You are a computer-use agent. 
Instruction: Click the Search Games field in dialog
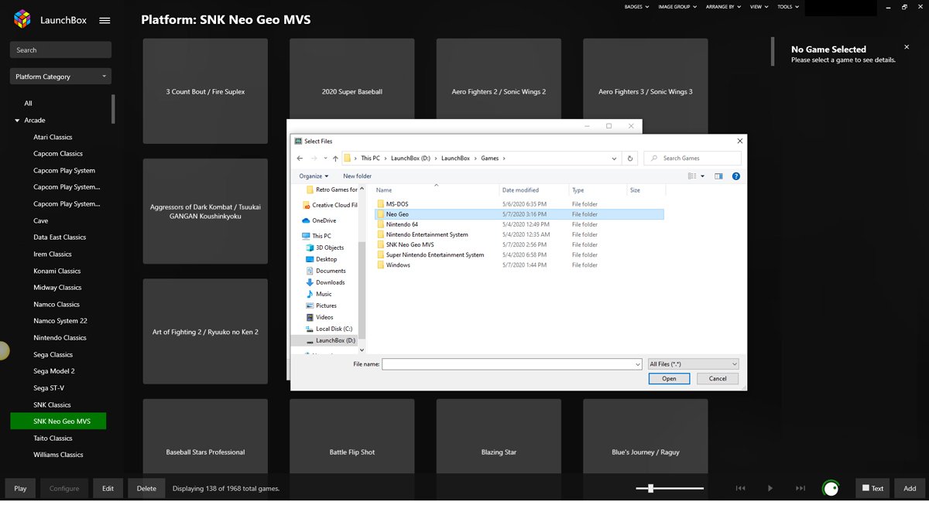pyautogui.click(x=692, y=158)
